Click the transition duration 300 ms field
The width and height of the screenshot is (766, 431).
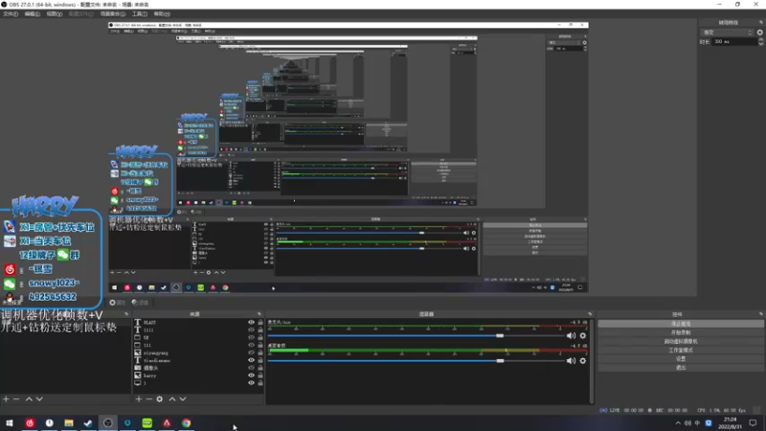tap(733, 42)
